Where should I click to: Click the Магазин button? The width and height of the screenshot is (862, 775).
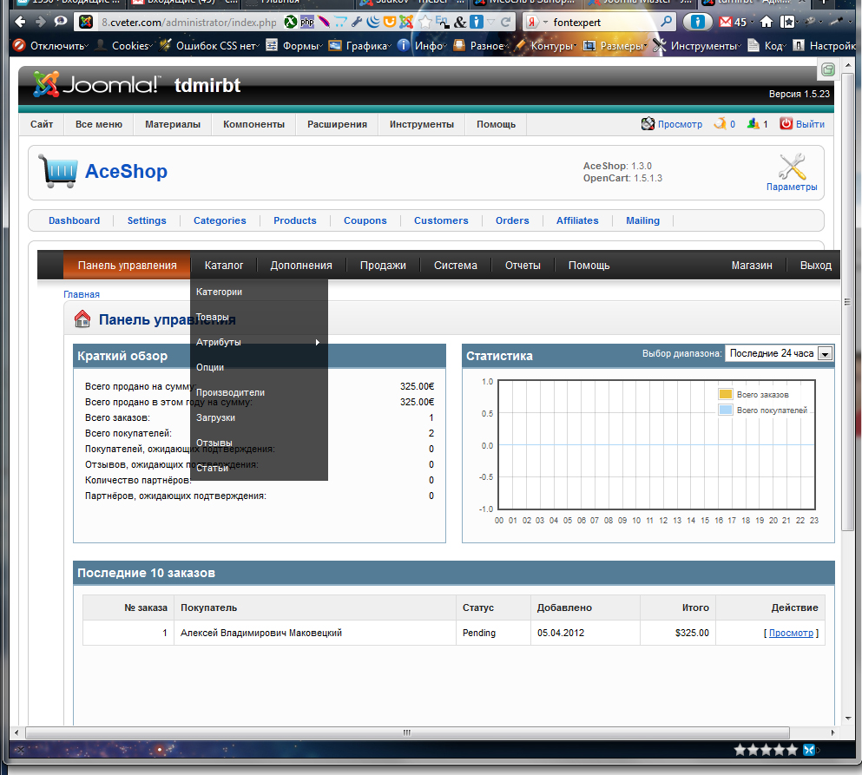752,266
